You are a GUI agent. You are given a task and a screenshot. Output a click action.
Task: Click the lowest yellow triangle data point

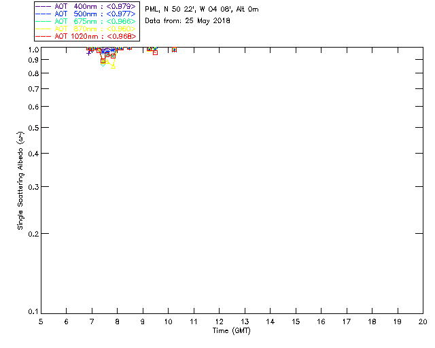[114, 67]
